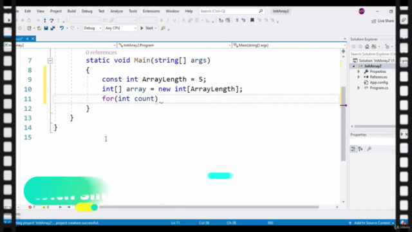Image resolution: width=412 pixels, height=232 pixels.
Task: Expand the References node in Solution Explorer
Action: 359,77
